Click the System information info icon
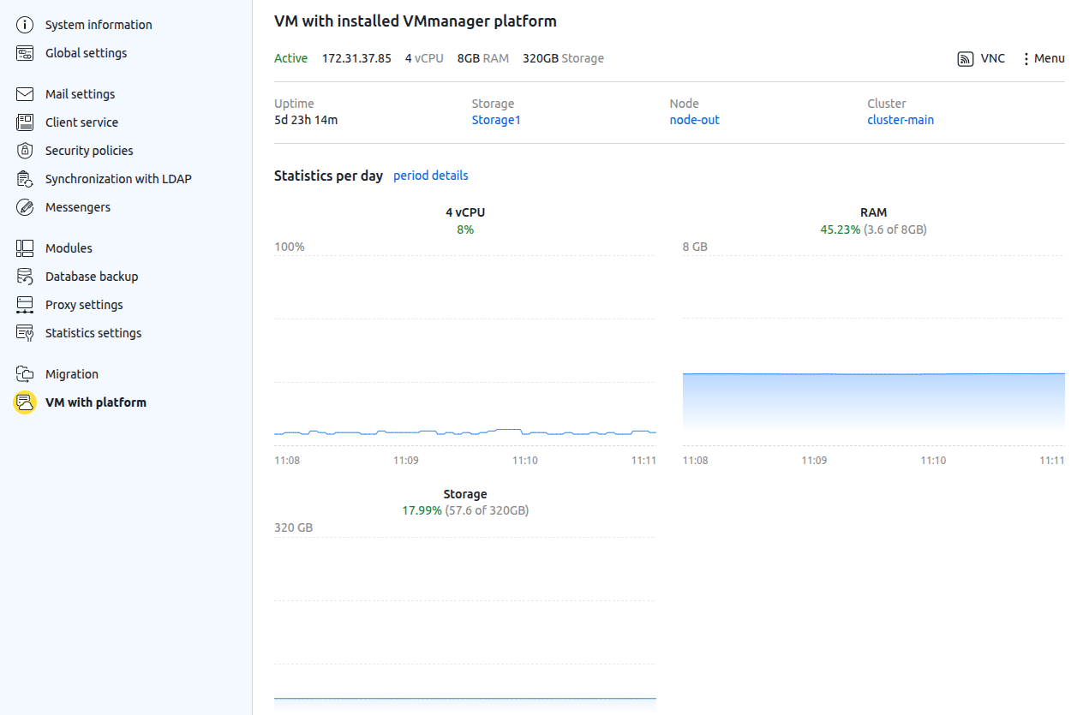 point(25,25)
